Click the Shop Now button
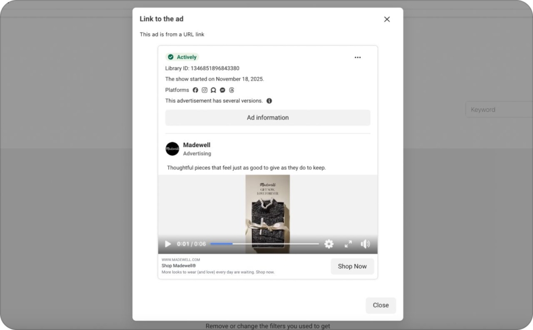This screenshot has width=533, height=330. tap(352, 266)
